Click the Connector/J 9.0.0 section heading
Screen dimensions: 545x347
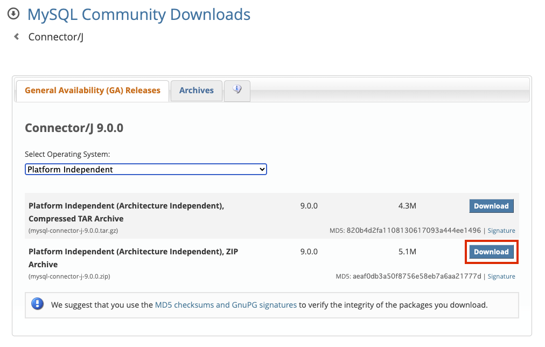point(74,128)
